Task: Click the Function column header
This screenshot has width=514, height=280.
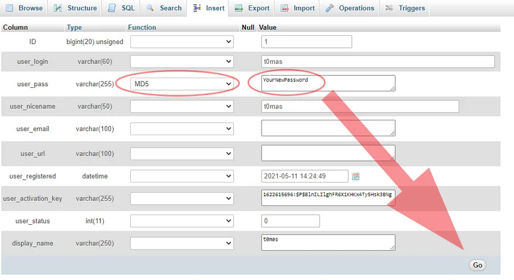Action: coord(142,27)
